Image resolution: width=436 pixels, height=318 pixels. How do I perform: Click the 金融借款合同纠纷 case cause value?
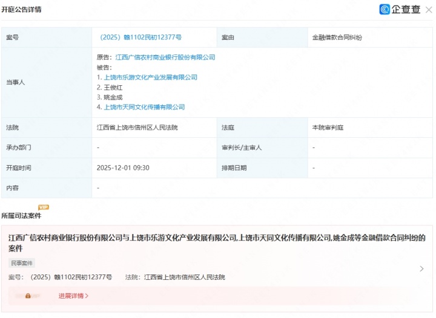(337, 37)
